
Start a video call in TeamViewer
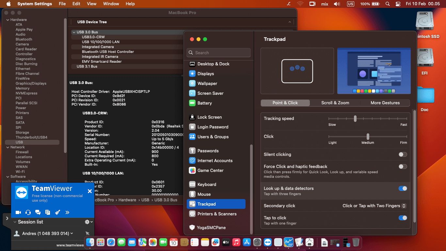click(18, 212)
